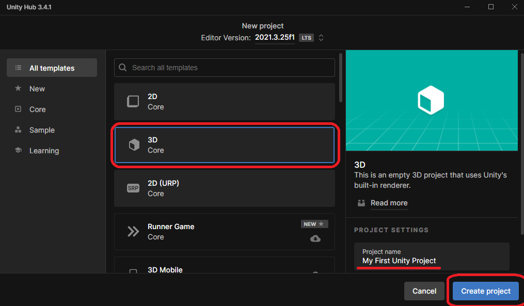The height and width of the screenshot is (306, 524).
Task: Select the All templates category
Action: 52,68
